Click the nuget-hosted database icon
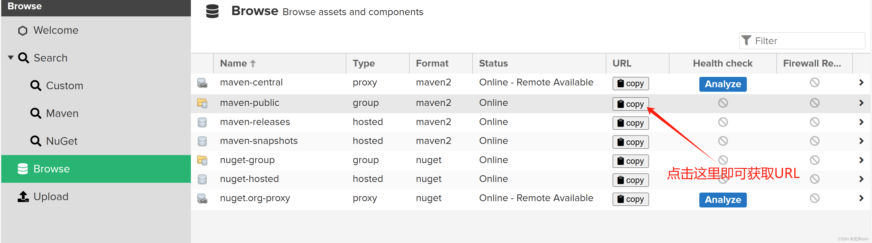 pyautogui.click(x=202, y=179)
